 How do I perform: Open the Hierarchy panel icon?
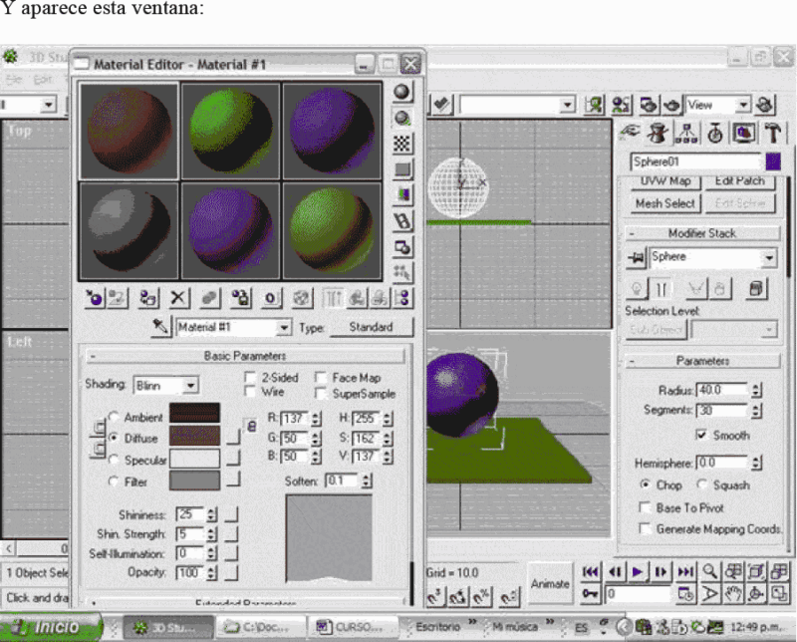coord(686,134)
